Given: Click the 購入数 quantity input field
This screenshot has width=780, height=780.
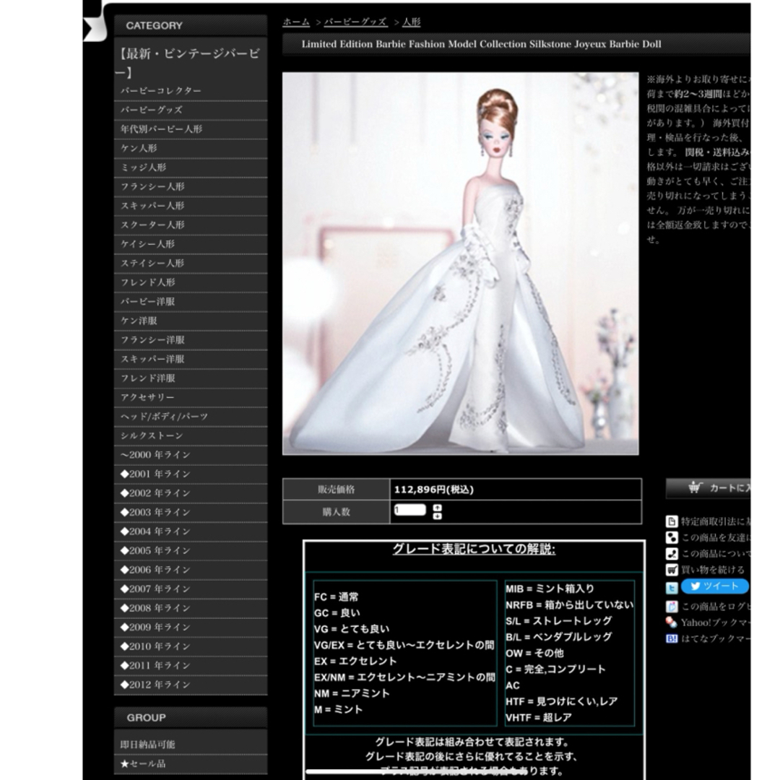Looking at the screenshot, I should (x=410, y=510).
